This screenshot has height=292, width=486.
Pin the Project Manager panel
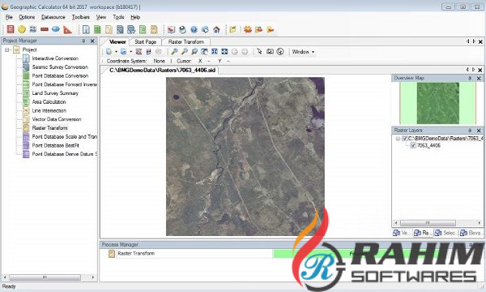(83, 41)
